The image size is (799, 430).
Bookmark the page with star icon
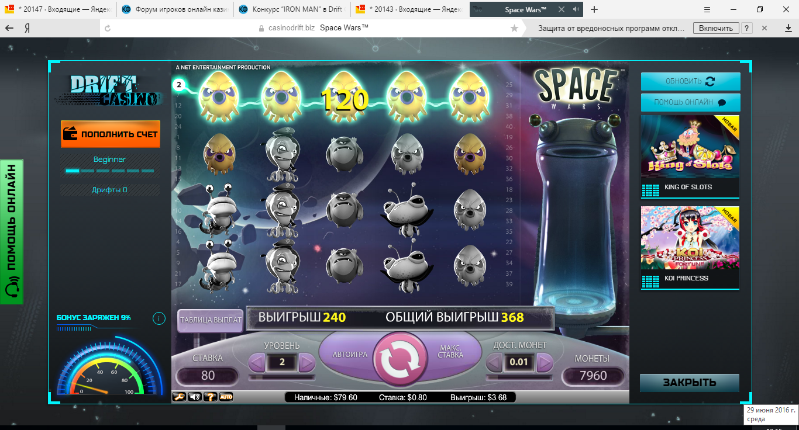514,28
